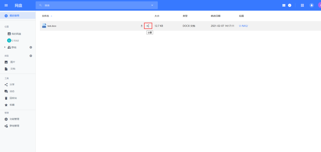Image resolution: width=321 pixels, height=152 pixels.
Task: Expand the 群组 tree arrow
Action: [5, 47]
